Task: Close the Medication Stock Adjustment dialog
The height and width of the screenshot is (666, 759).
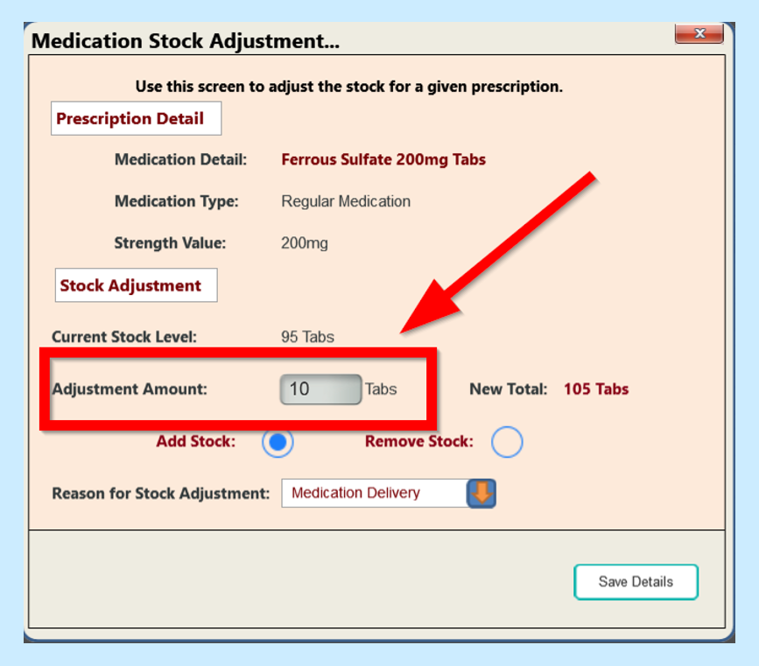Action: tap(699, 34)
